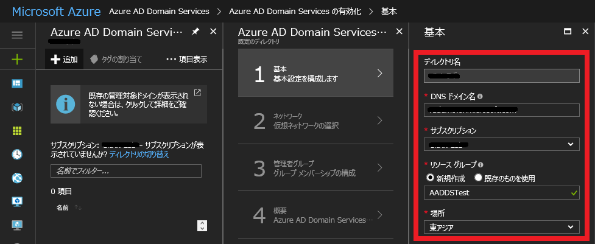Click the ディレクトリの切り替え link
The height and width of the screenshot is (244, 595).
pyautogui.click(x=139, y=155)
